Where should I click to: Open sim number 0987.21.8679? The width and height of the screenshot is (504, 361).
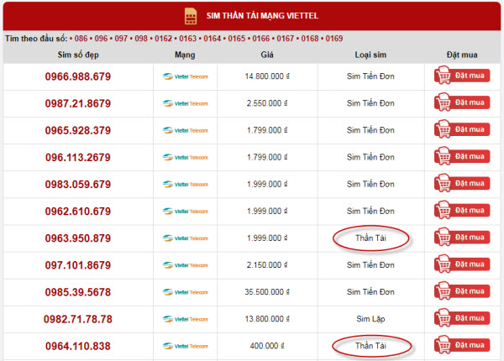(x=78, y=104)
